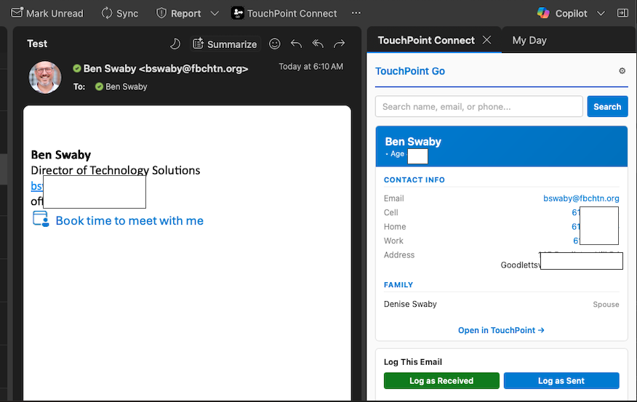
Task: Click the Work phone number link
Action: pyautogui.click(x=576, y=241)
